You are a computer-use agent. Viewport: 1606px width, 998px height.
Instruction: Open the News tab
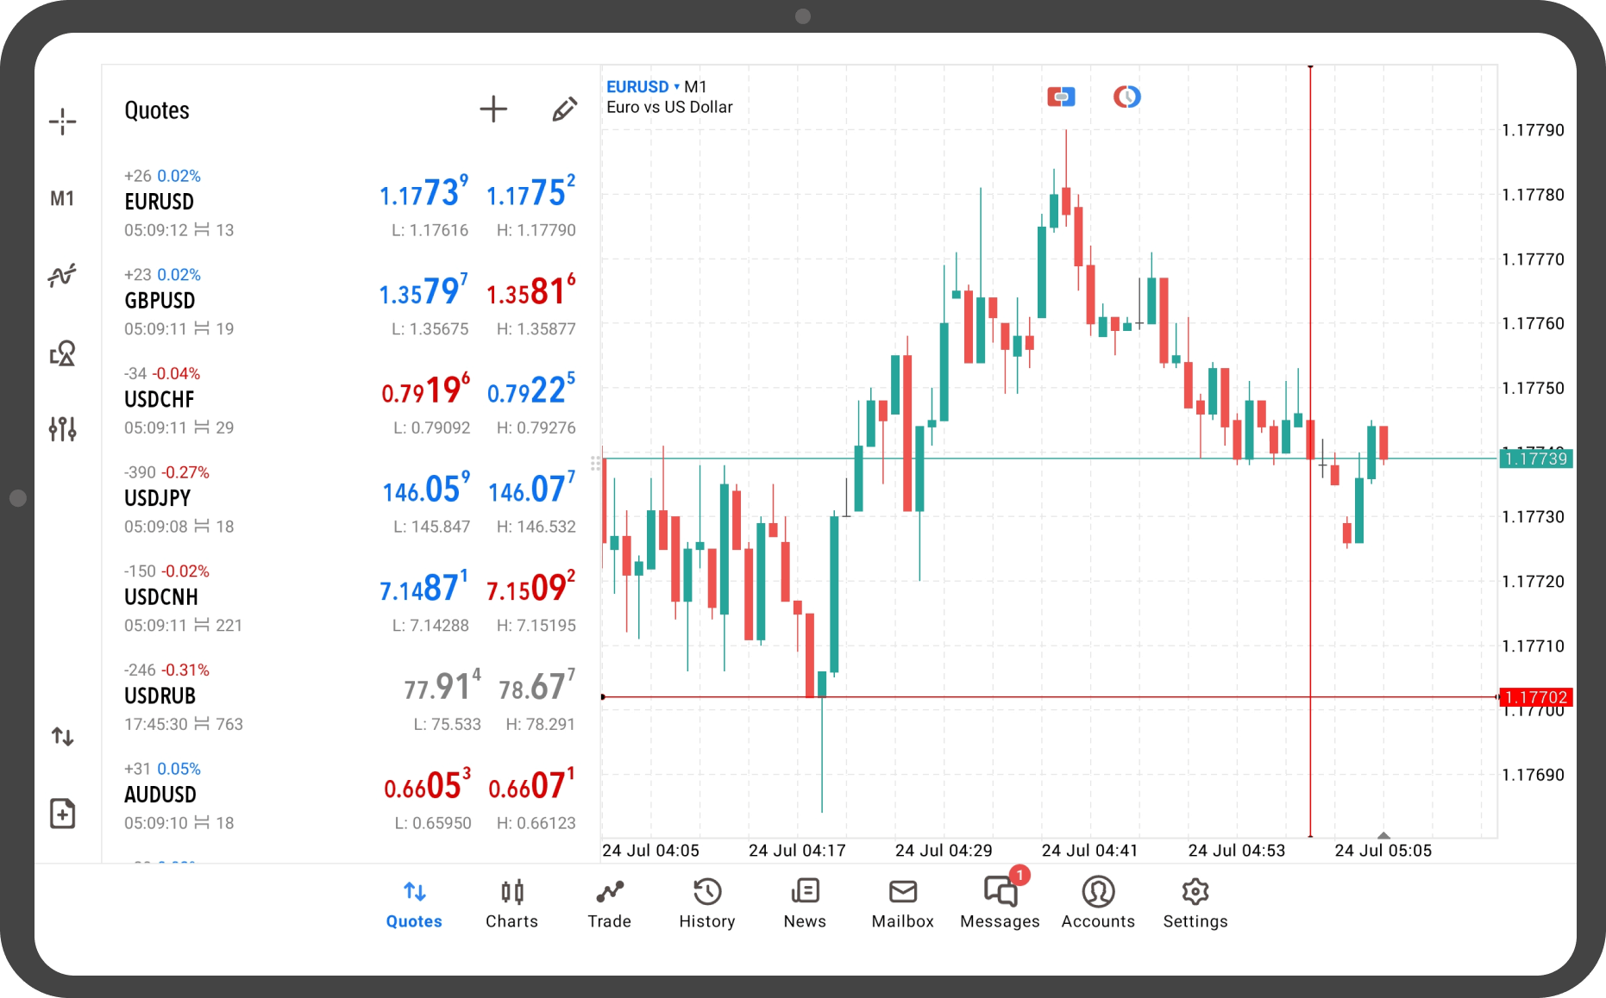(805, 904)
